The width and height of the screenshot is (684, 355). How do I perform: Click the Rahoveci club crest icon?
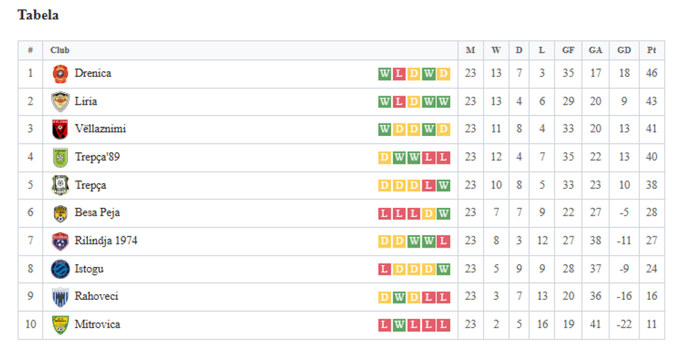(x=61, y=297)
